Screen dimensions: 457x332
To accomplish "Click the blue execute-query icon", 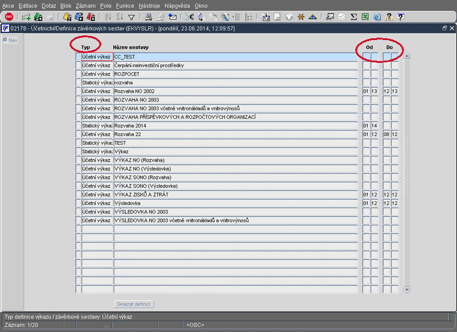I will [79, 17].
